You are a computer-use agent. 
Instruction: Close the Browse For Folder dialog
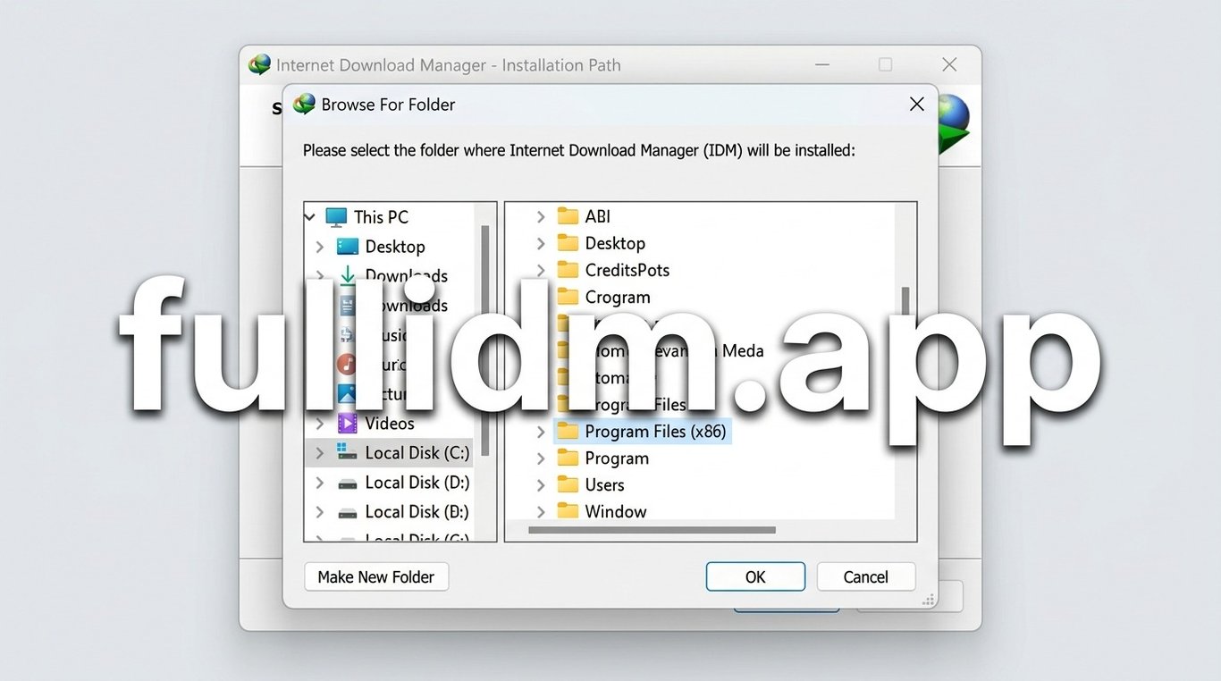pyautogui.click(x=916, y=105)
